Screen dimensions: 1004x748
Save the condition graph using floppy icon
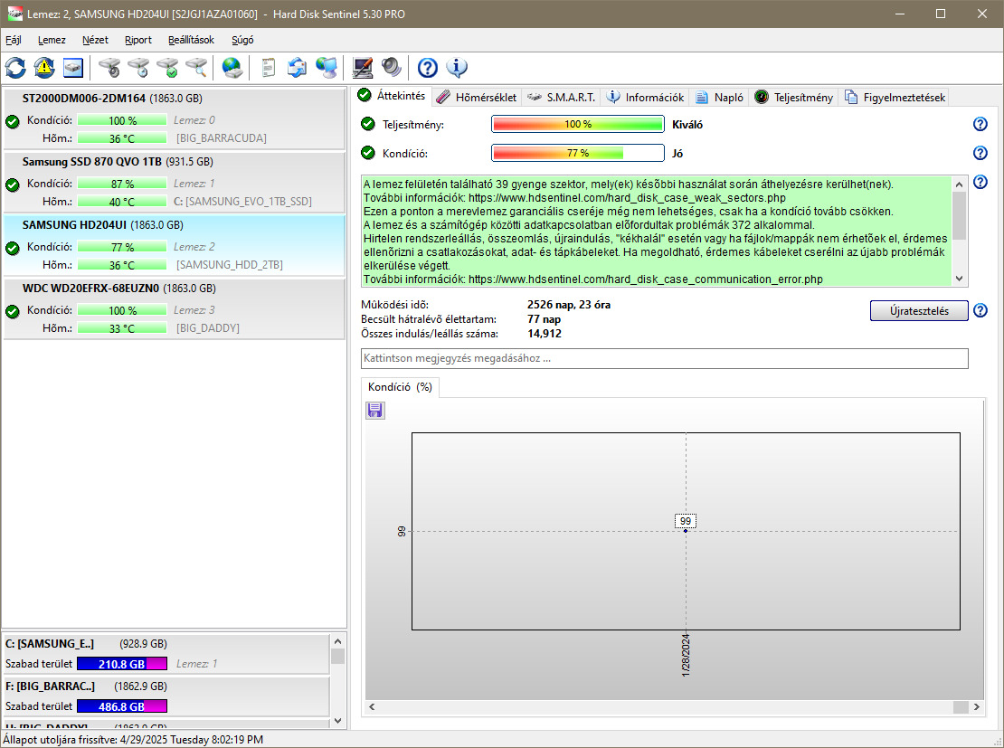pyautogui.click(x=375, y=411)
